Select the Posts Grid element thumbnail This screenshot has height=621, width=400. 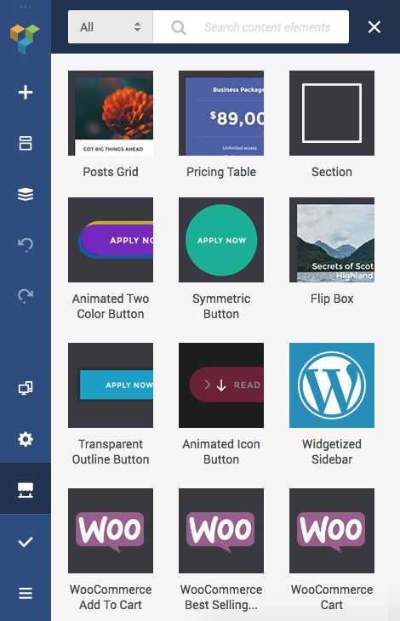pos(111,113)
